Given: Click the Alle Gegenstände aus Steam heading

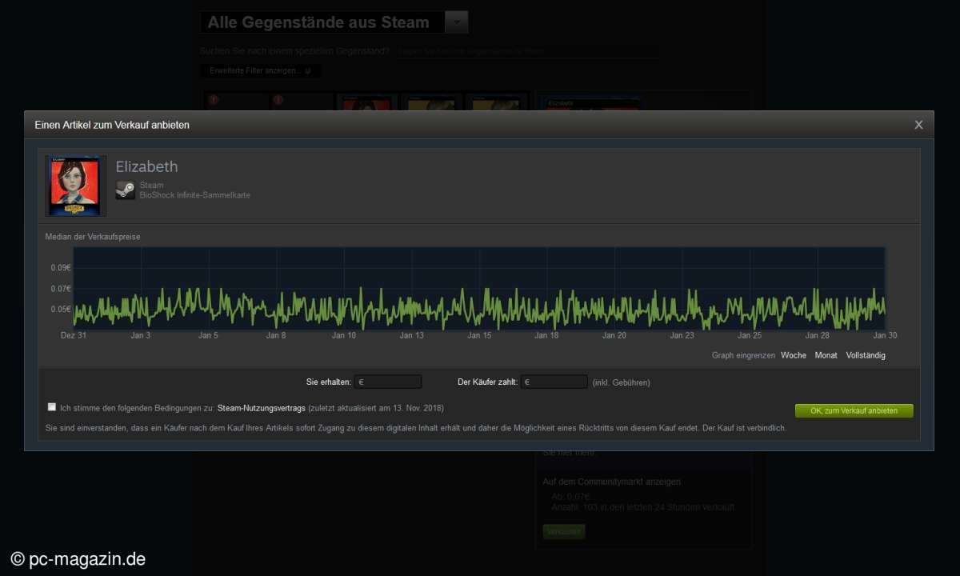Looking at the screenshot, I should (318, 22).
